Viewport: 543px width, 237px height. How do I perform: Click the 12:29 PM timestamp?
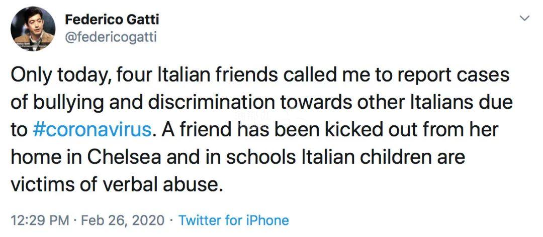40,220
